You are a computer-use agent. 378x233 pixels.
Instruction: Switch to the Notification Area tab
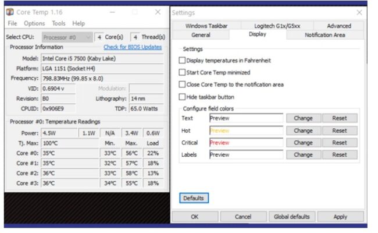pyautogui.click(x=324, y=35)
